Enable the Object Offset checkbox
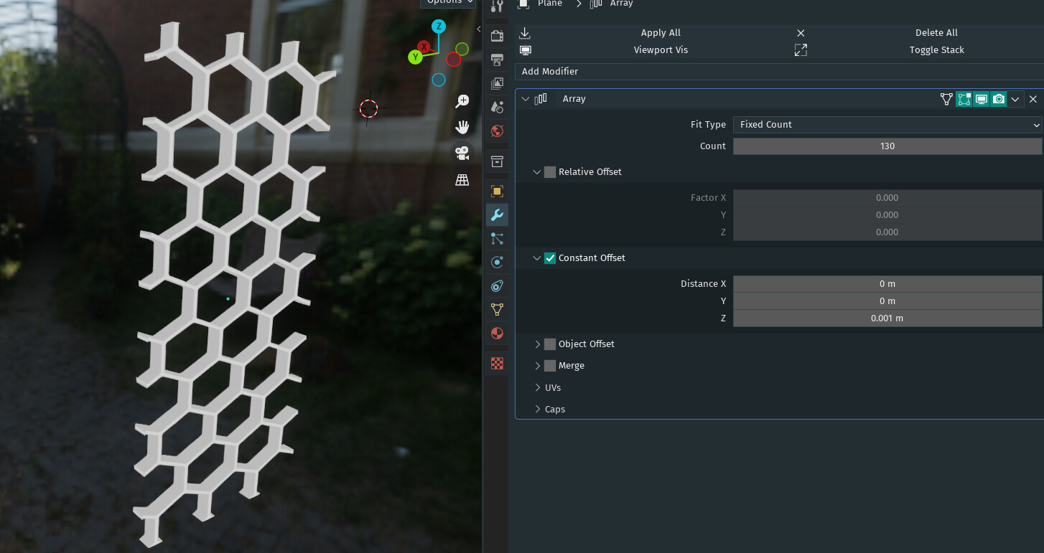Image resolution: width=1044 pixels, height=553 pixels. pos(550,344)
